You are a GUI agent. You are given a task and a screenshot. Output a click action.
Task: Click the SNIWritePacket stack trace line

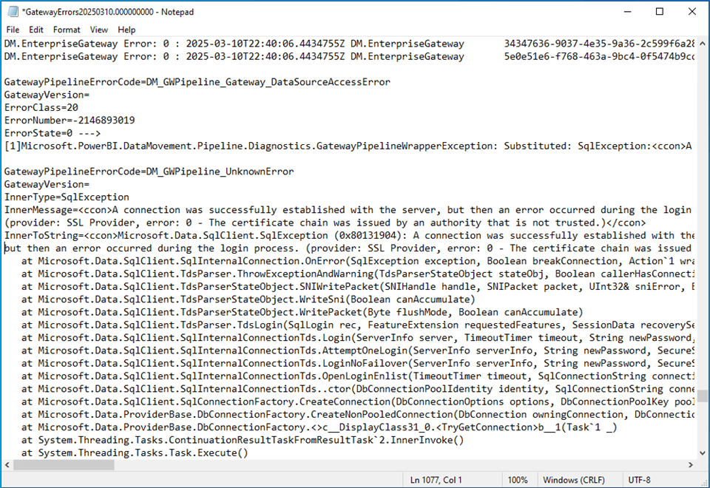[357, 287]
